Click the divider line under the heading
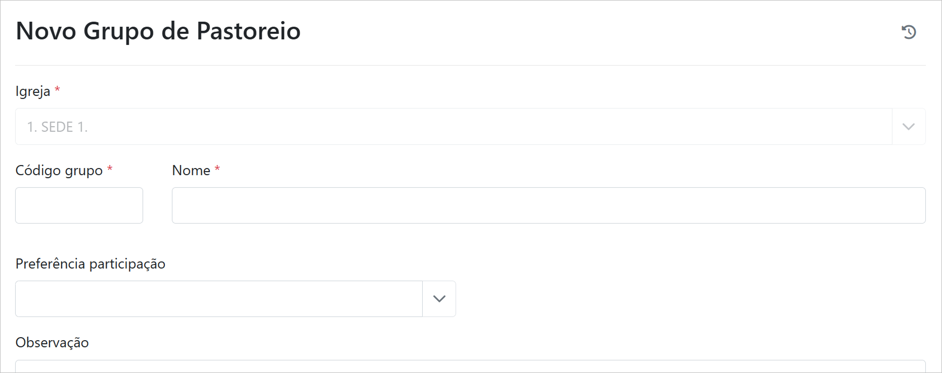 click(470, 65)
